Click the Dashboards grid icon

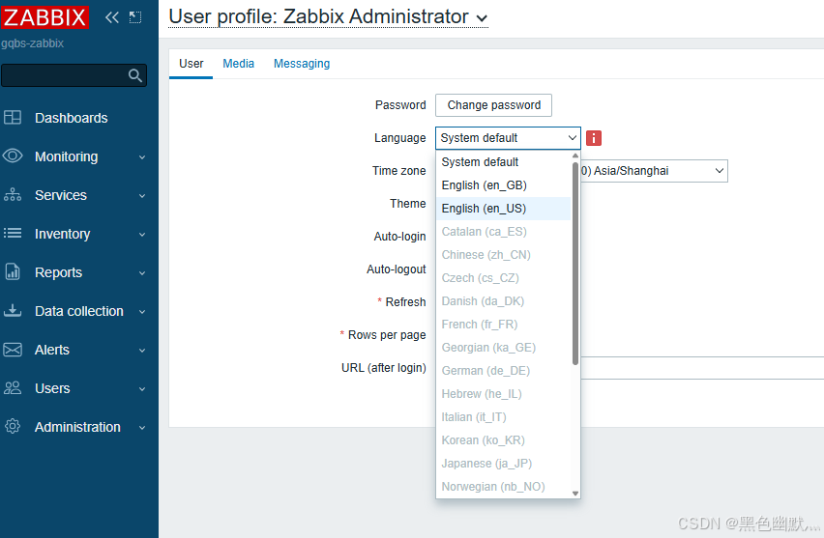13,118
